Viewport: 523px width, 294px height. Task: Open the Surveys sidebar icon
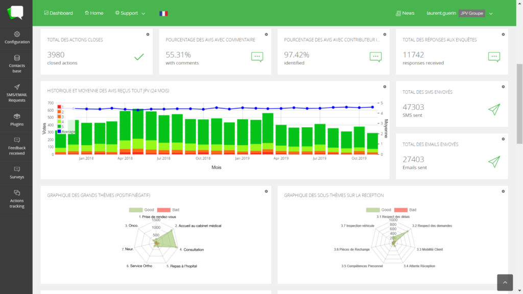coord(17,169)
